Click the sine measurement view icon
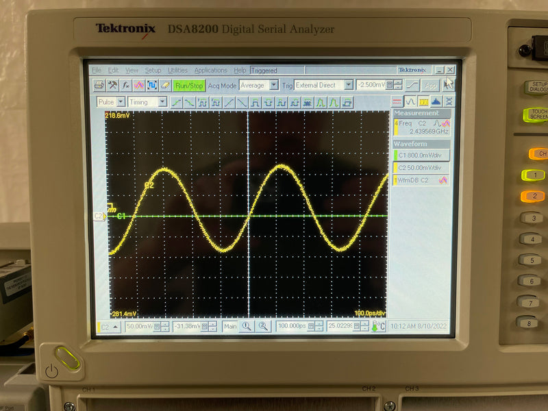Viewport: 548px width, 411px height. click(x=410, y=101)
